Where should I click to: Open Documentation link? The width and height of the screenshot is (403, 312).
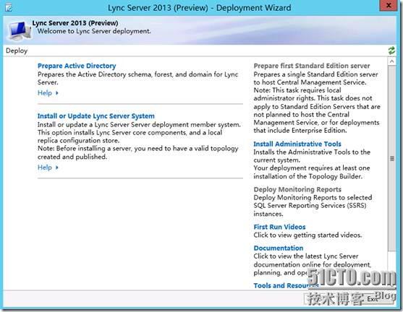pos(279,248)
